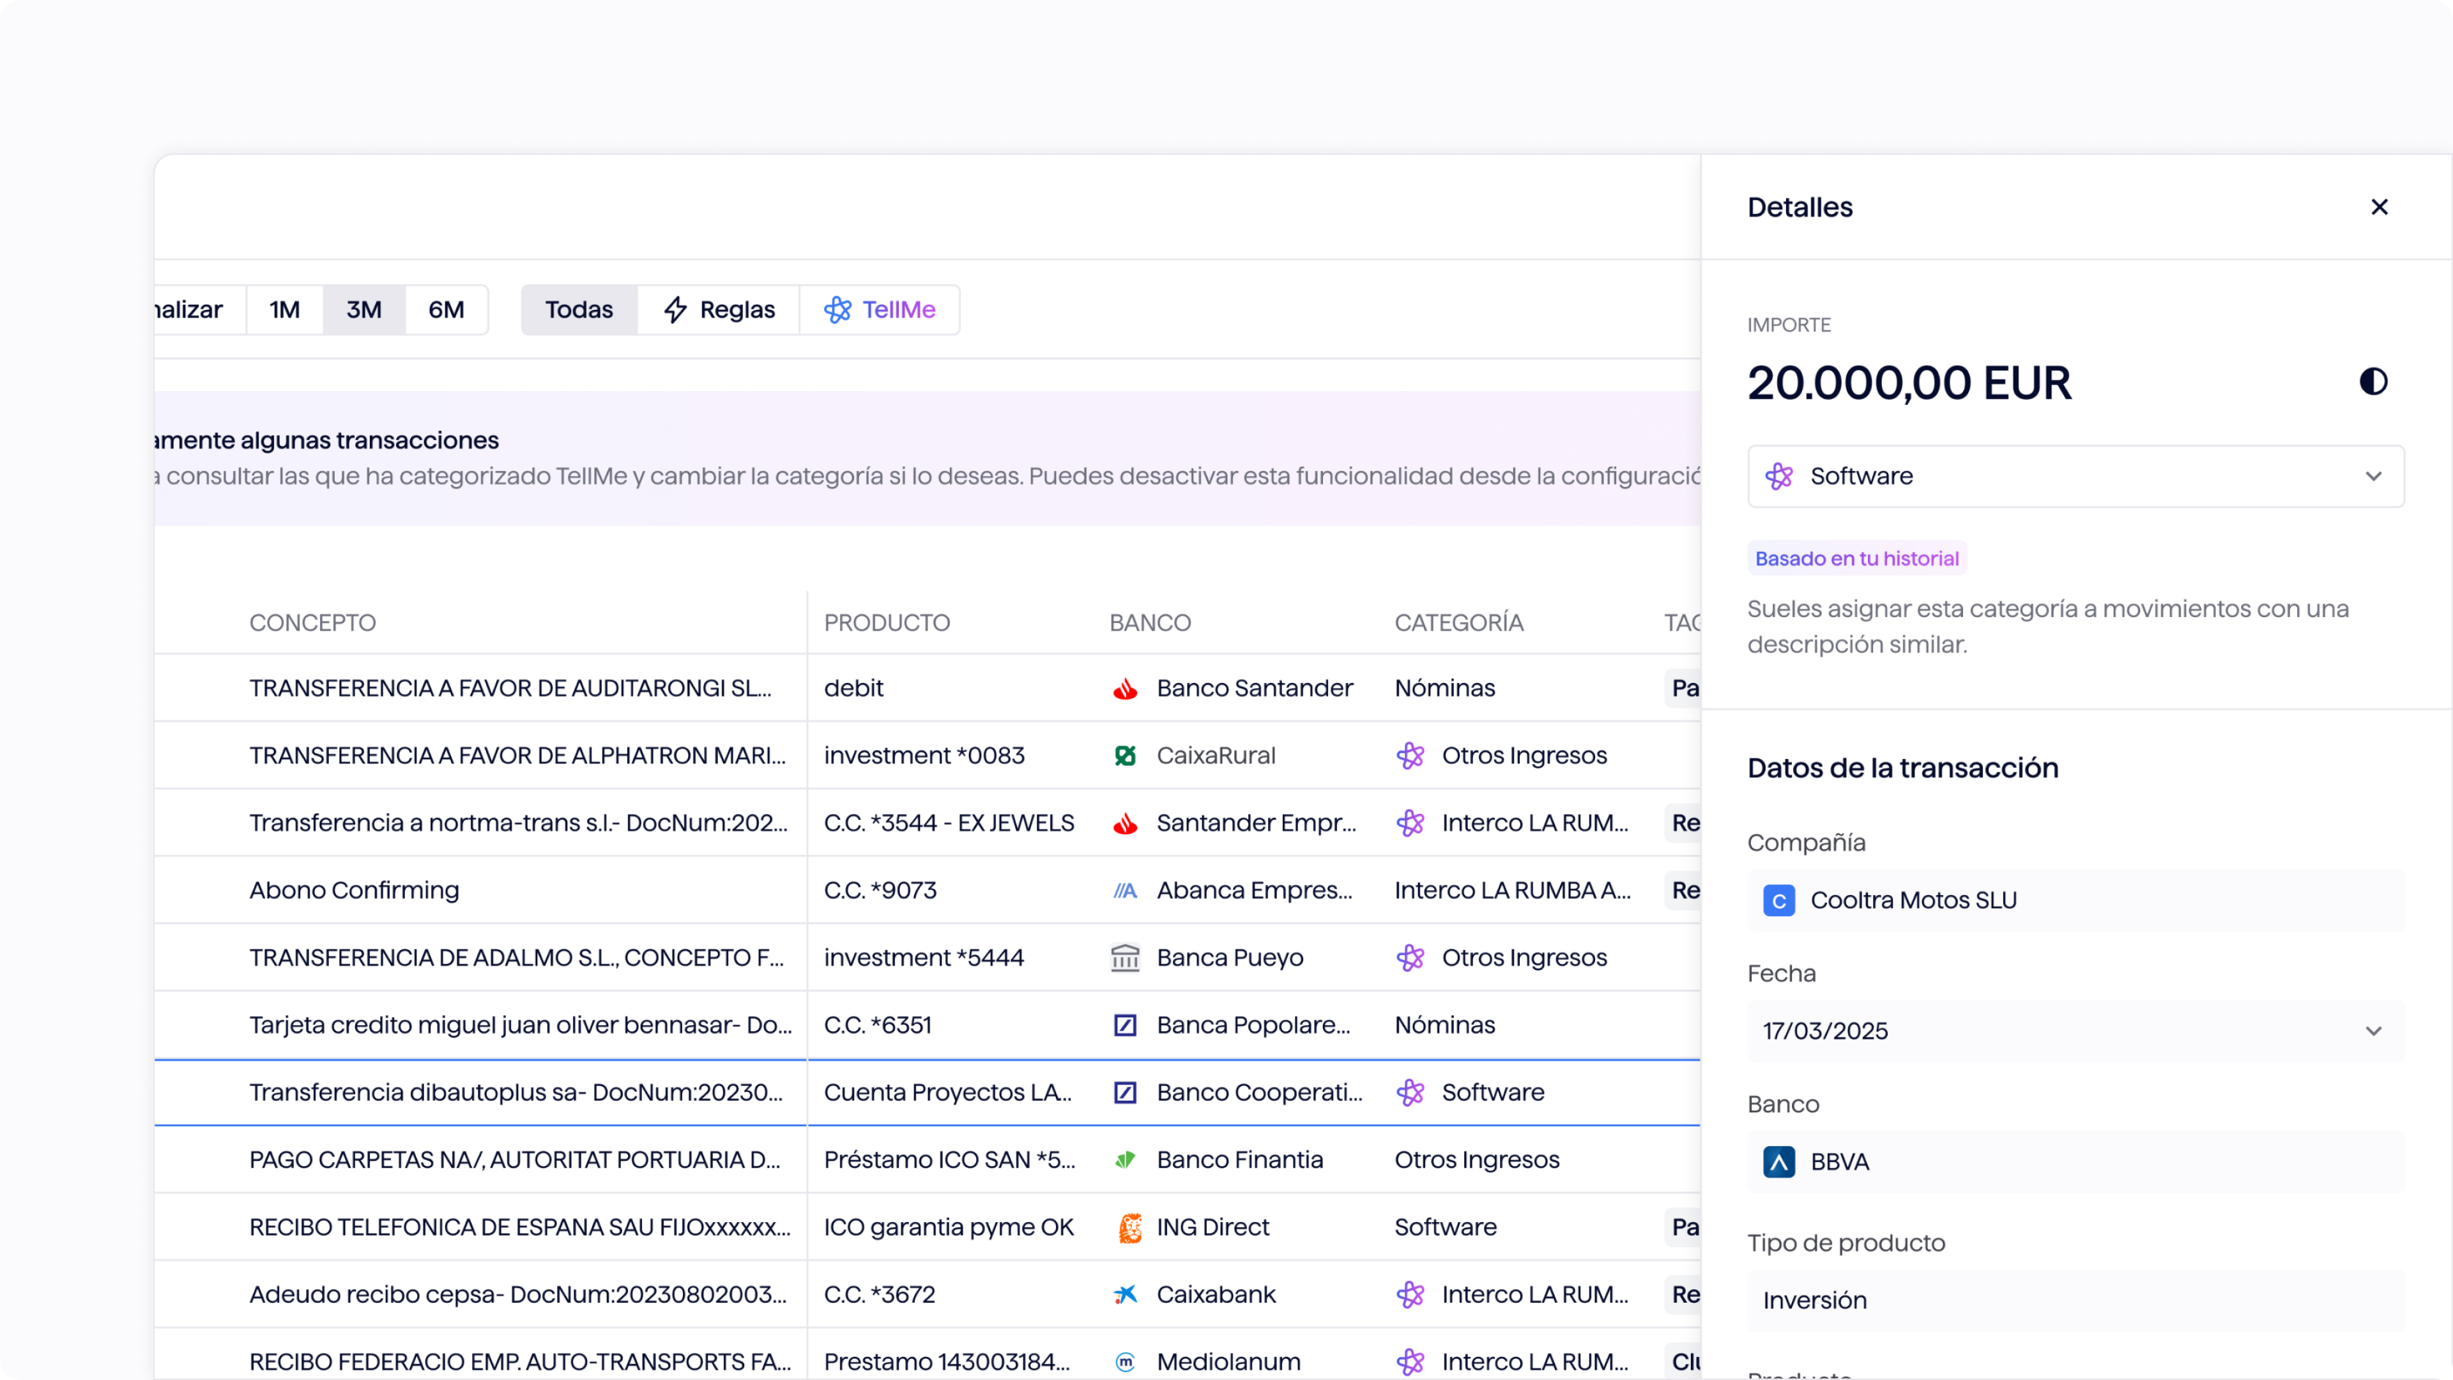Click the Banca Pueyo building icon
The height and width of the screenshot is (1380, 2453).
pyautogui.click(x=1126, y=957)
